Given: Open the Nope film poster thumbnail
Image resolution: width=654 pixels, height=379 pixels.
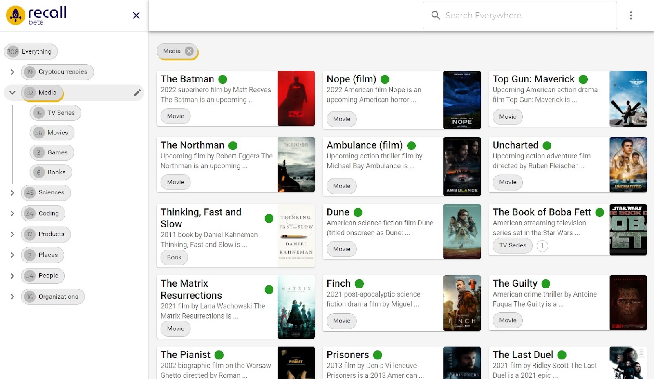Looking at the screenshot, I should [462, 100].
